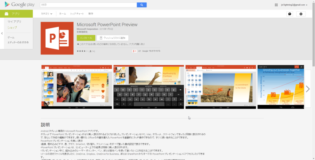Open the 仕事効率化 category link
This screenshot has height=160, width=315.
(82, 32)
